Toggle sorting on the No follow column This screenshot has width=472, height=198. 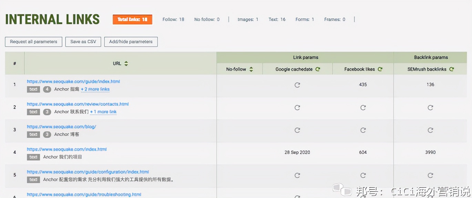(251, 69)
